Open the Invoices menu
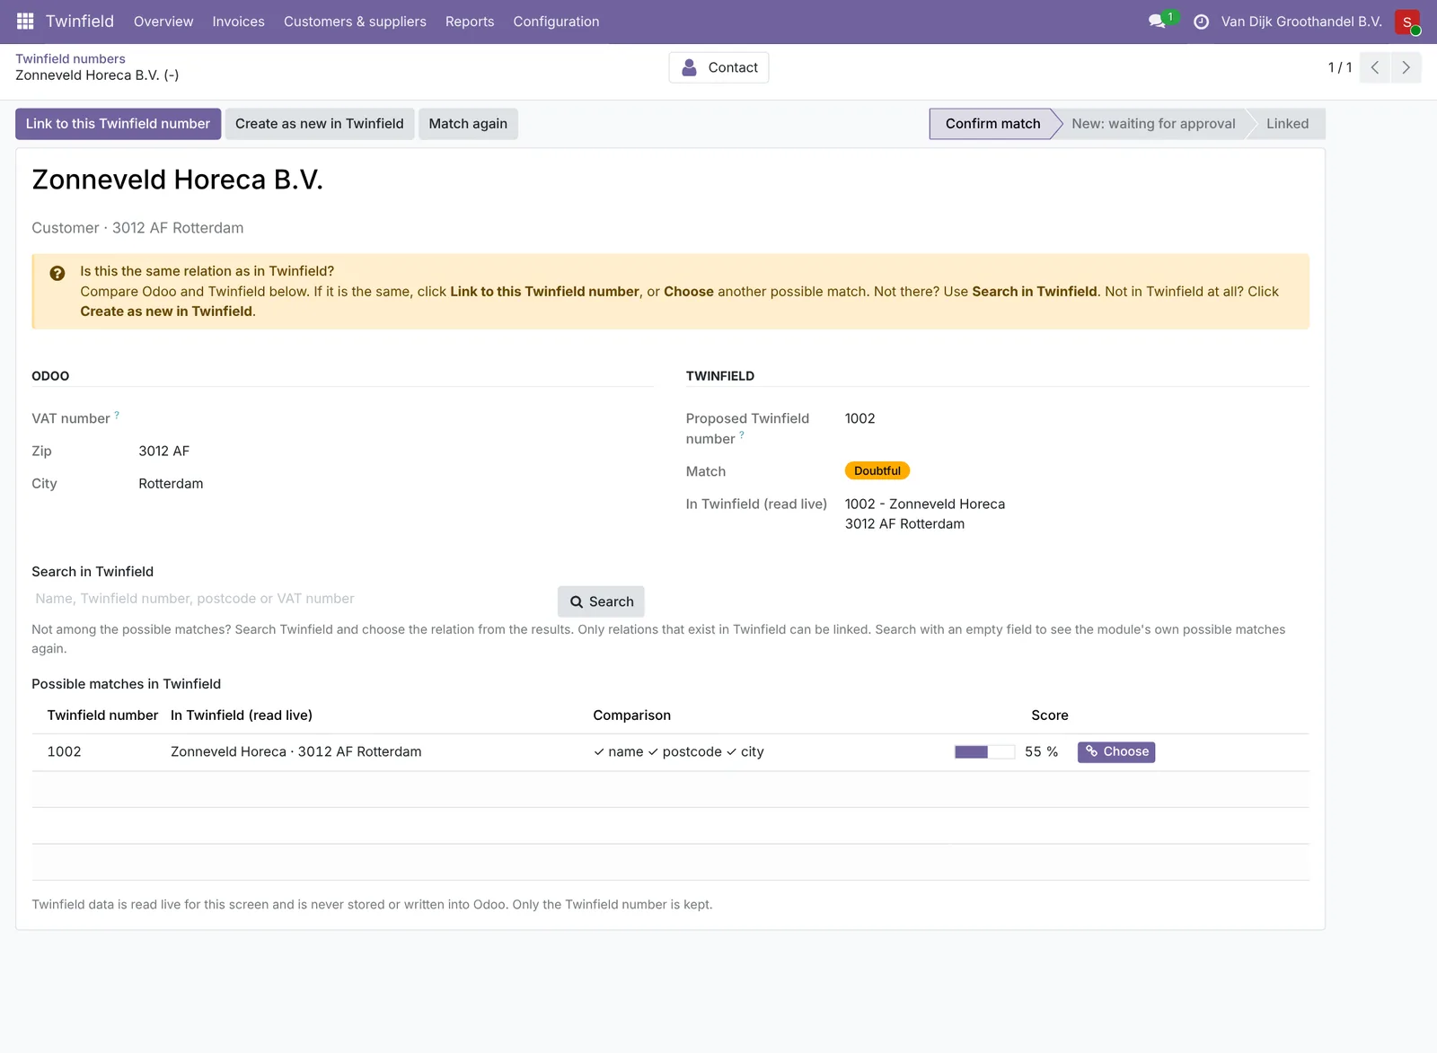 [x=239, y=22]
